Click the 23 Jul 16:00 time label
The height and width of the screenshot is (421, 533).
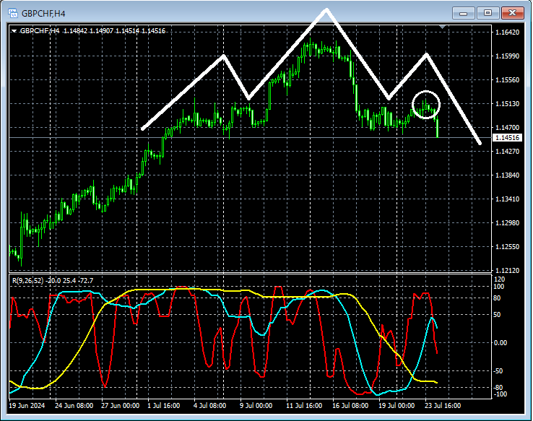[442, 406]
